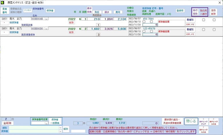
Task: Check 空白削除 box for 456 7890 row
Action: [x=214, y=20]
